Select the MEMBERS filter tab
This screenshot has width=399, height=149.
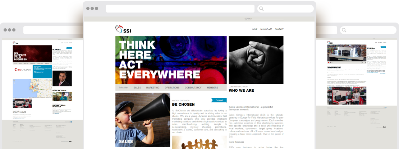point(212,88)
